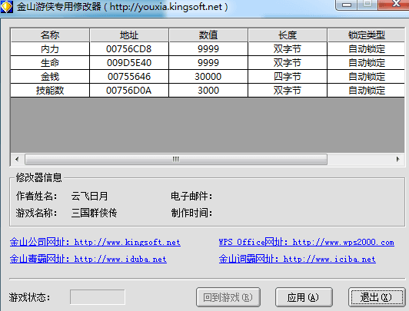Click 自动锁定 in the 生命 row
409x311 pixels.
click(x=366, y=63)
